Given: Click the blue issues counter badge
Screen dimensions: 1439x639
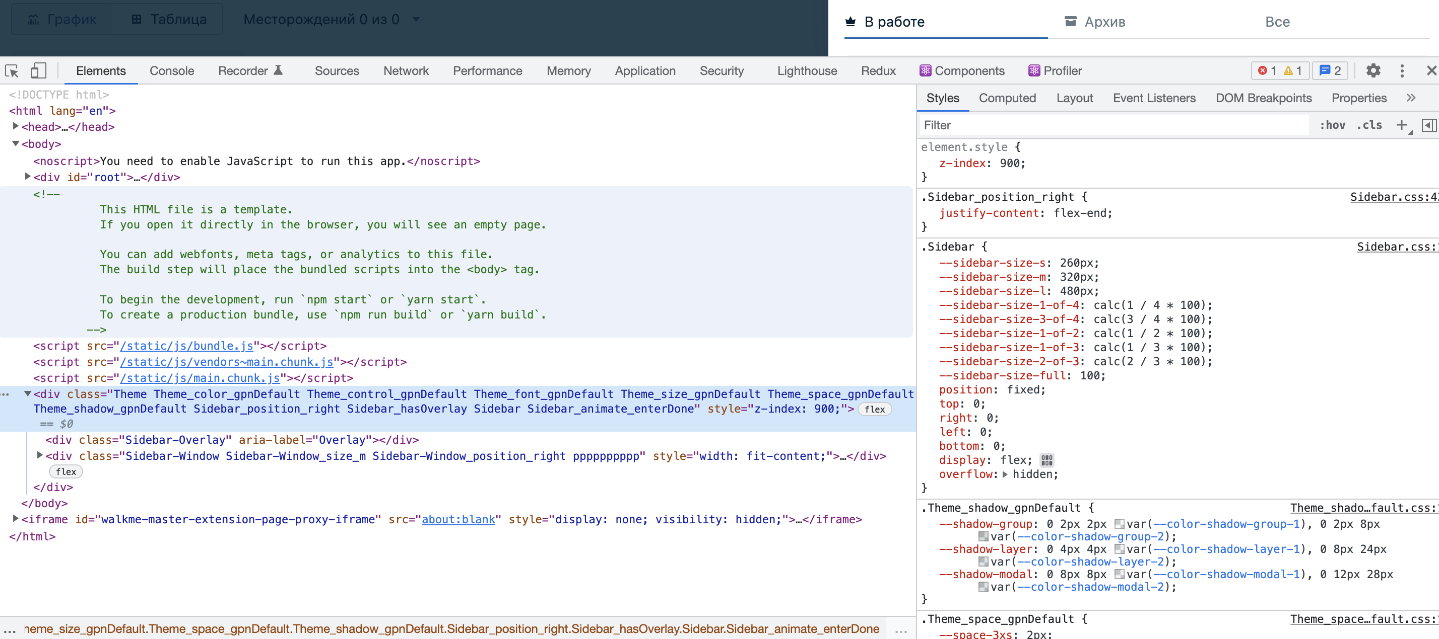Looking at the screenshot, I should [x=1330, y=71].
